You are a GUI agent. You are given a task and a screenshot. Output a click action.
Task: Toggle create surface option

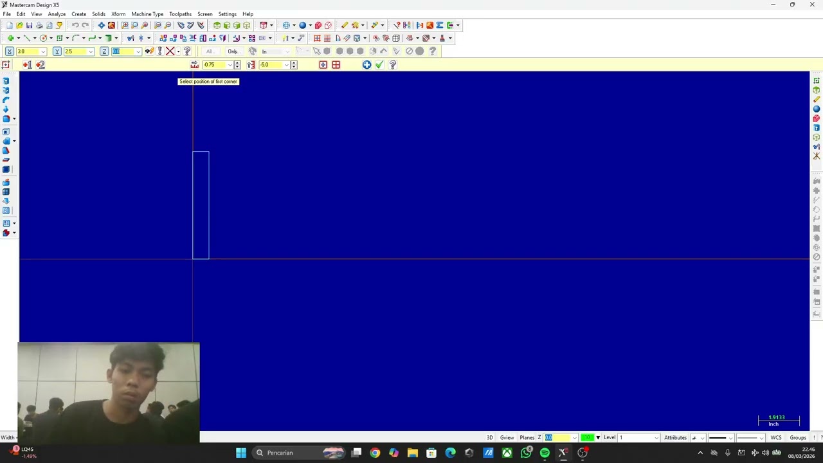point(336,64)
